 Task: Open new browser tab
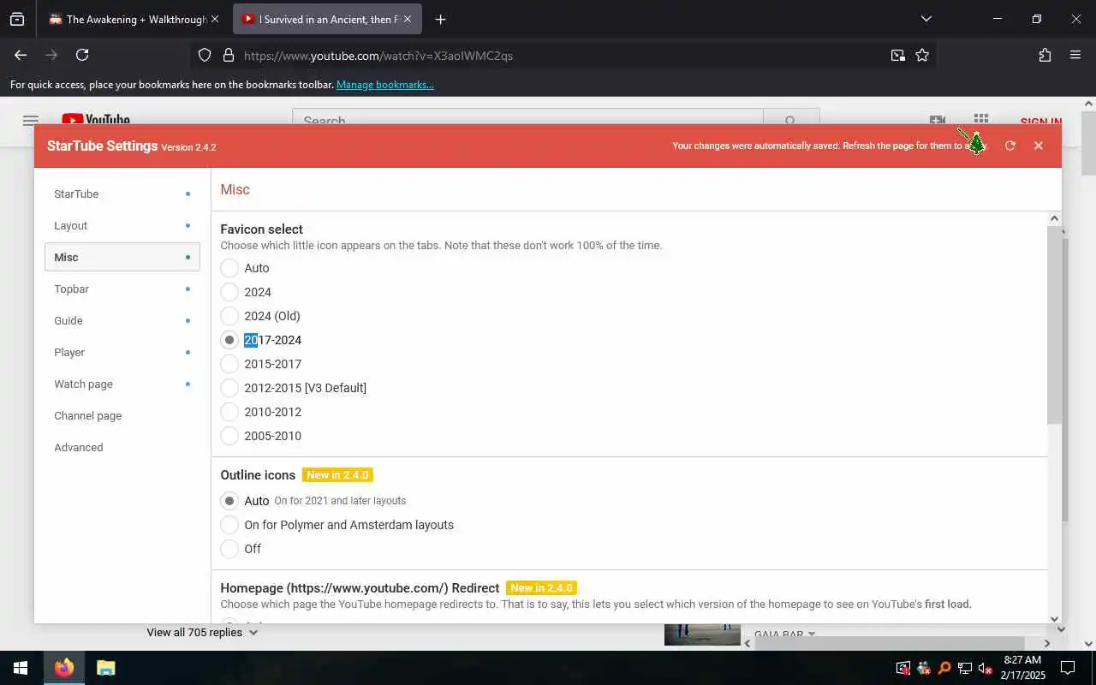440,19
